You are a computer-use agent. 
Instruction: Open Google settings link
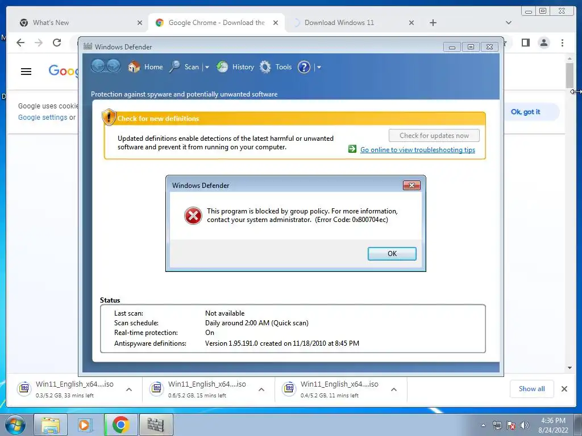[x=43, y=117]
